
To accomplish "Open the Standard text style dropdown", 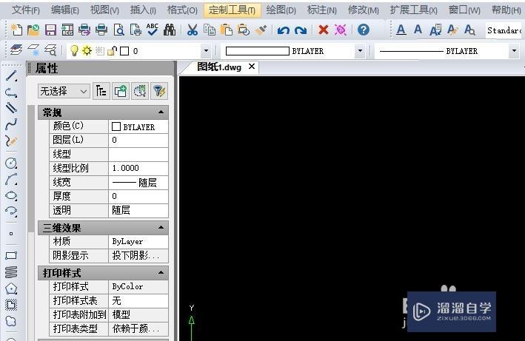I will coord(505,30).
